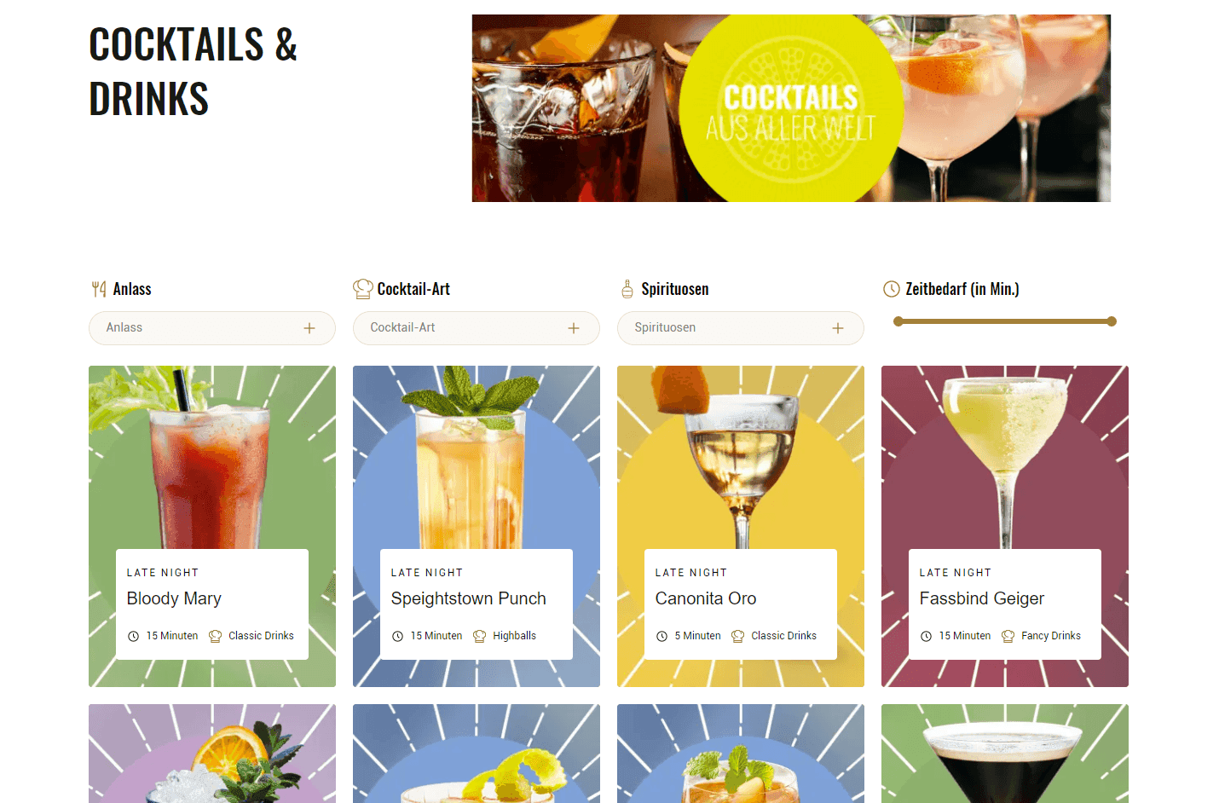The image size is (1219, 803).
Task: Click the left handle of Zeitbedarf slider
Action: (x=898, y=321)
